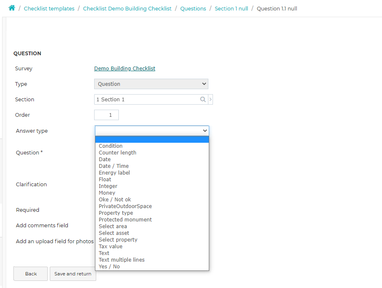Open Checklist templates breadcrumb link
Image resolution: width=382 pixels, height=288 pixels.
(49, 8)
